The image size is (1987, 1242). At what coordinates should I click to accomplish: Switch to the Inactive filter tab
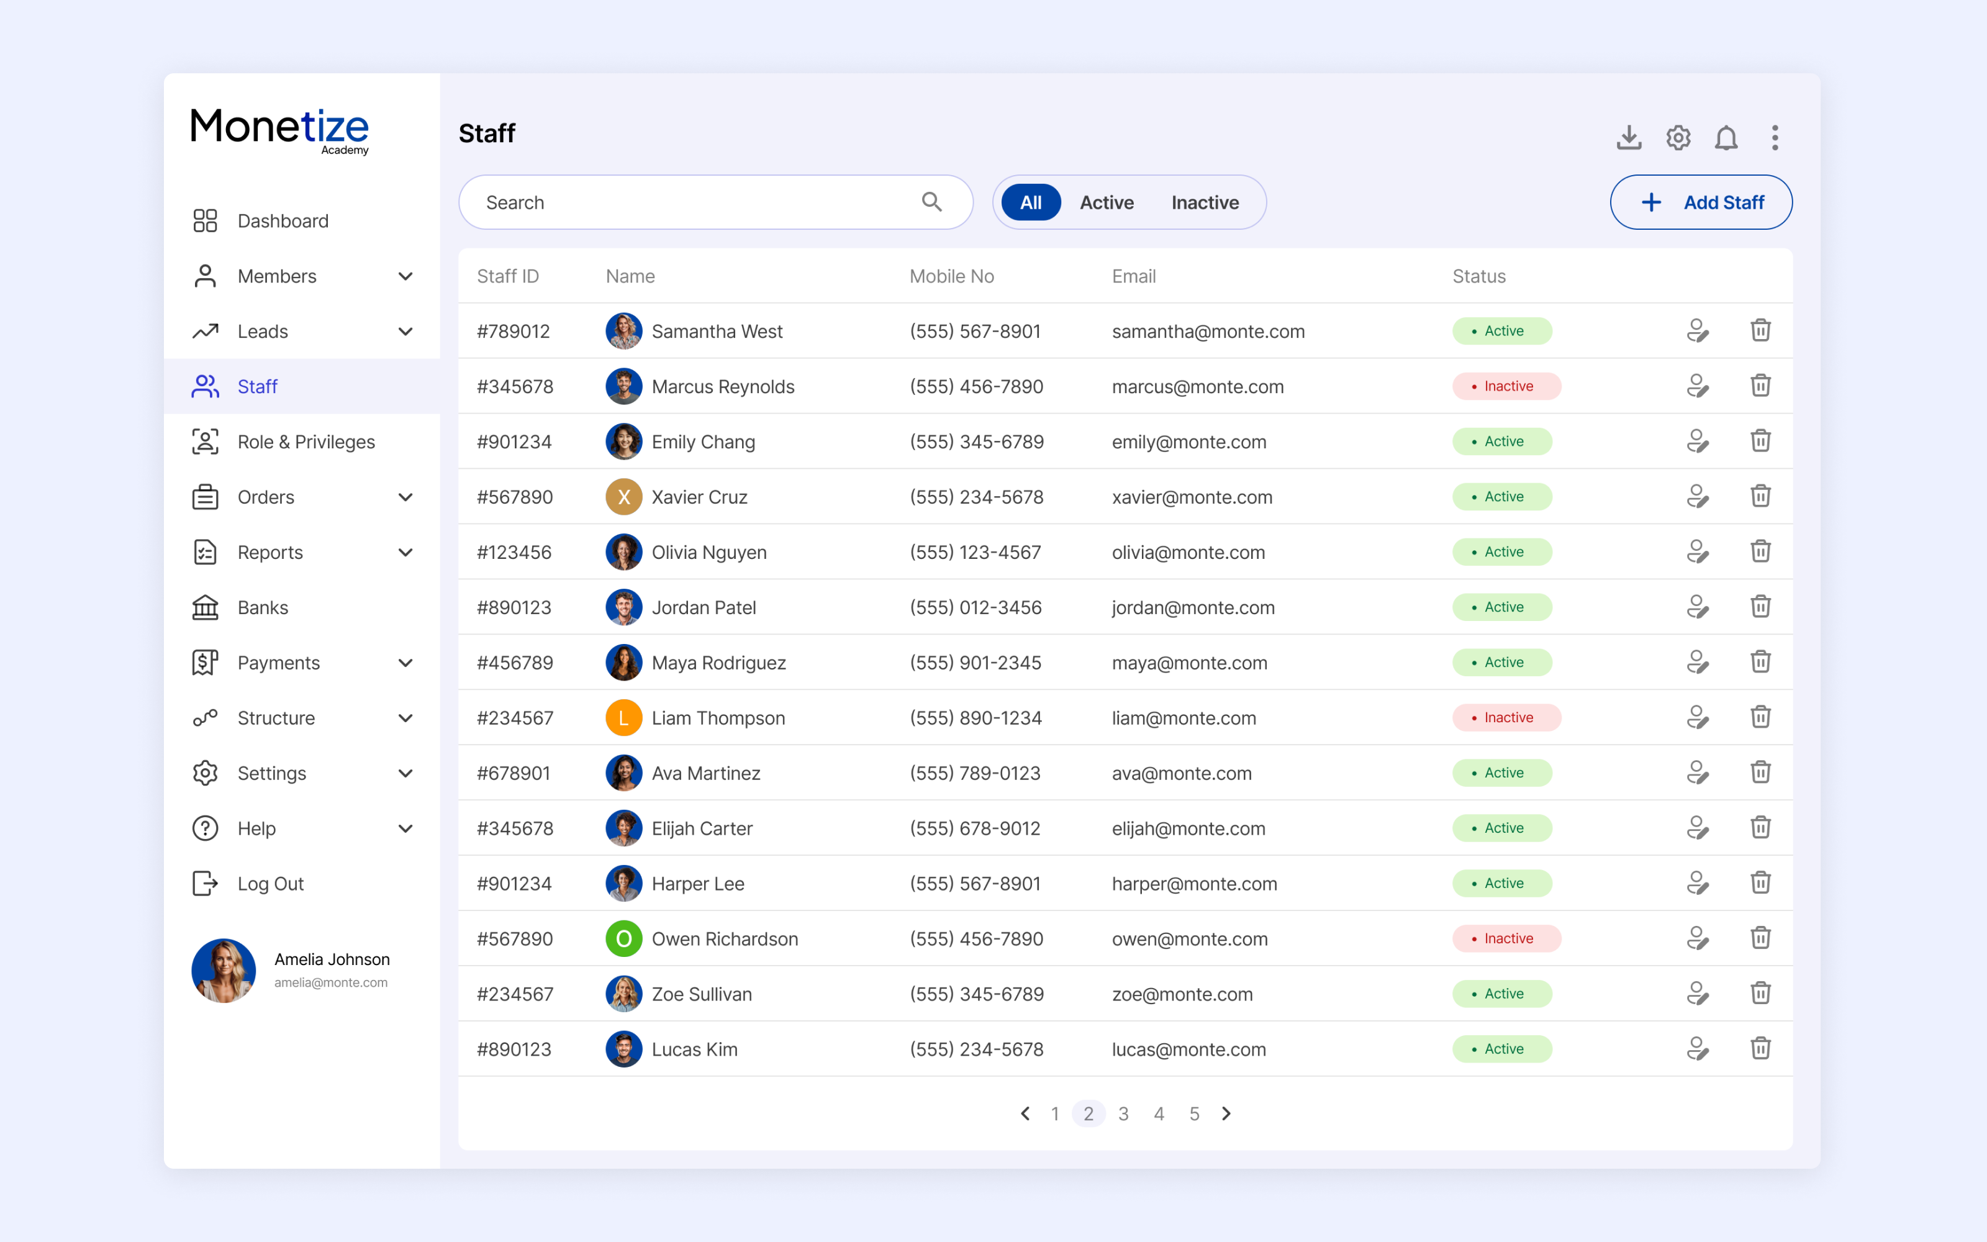(x=1205, y=202)
